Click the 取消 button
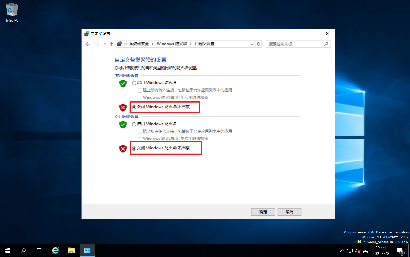Image resolution: width=410 pixels, height=257 pixels. pyautogui.click(x=289, y=212)
